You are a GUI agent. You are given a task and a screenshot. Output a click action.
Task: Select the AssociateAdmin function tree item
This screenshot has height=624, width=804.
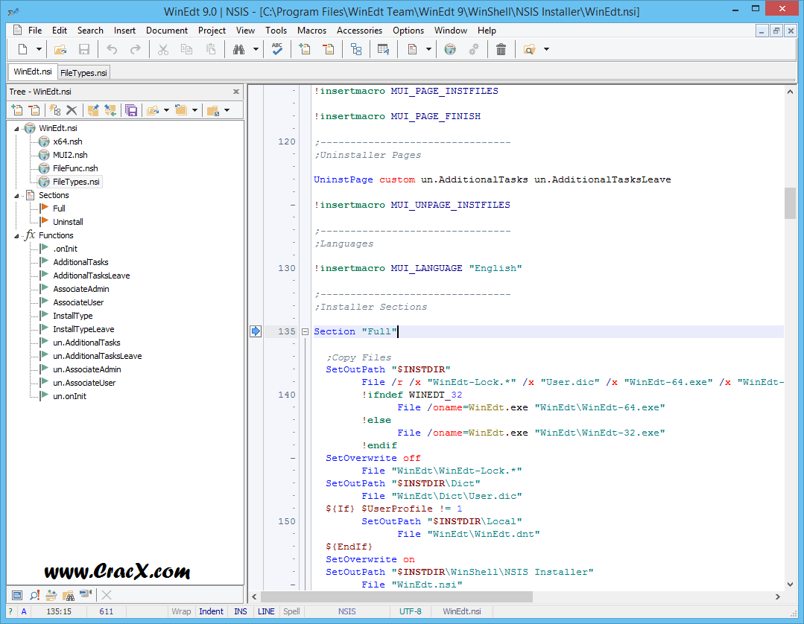click(x=81, y=289)
